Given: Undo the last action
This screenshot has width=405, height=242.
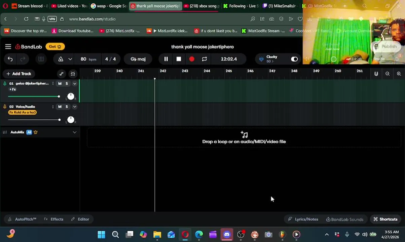Looking at the screenshot, I should (10, 59).
